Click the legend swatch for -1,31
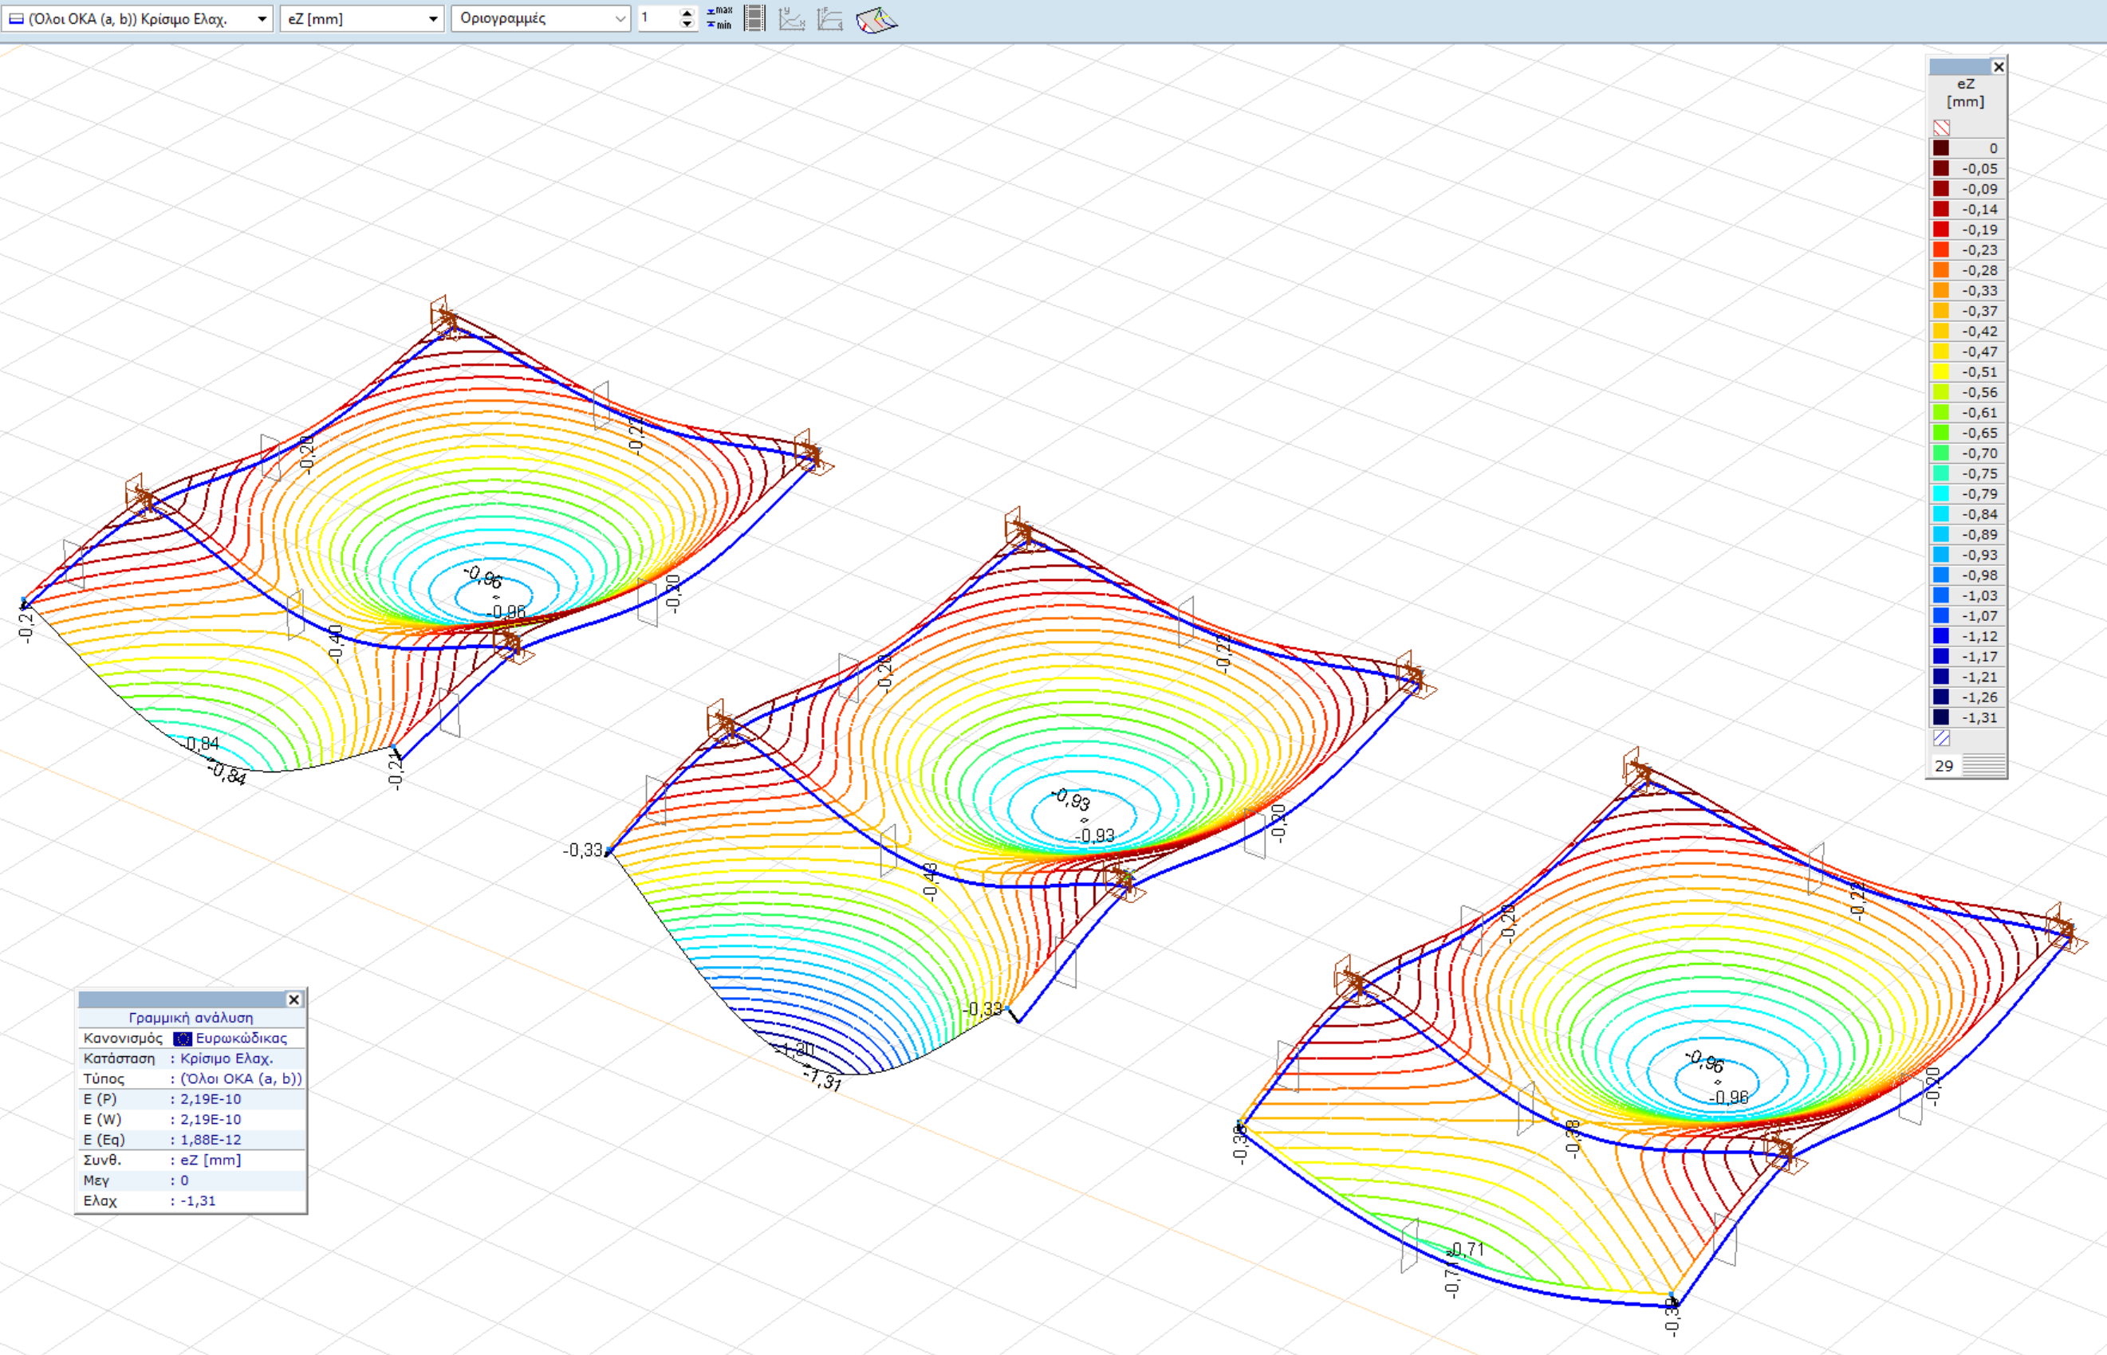2107x1355 pixels. click(1940, 717)
